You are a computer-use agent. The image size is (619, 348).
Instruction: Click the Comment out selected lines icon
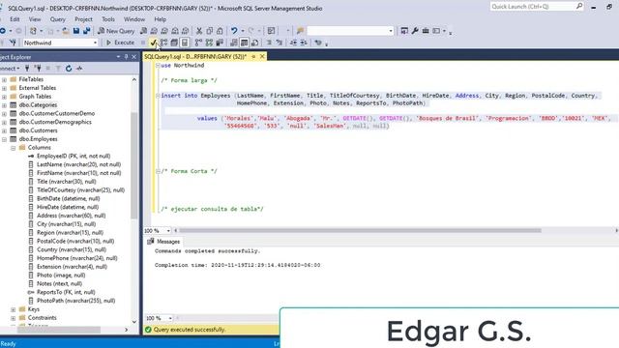[269, 43]
